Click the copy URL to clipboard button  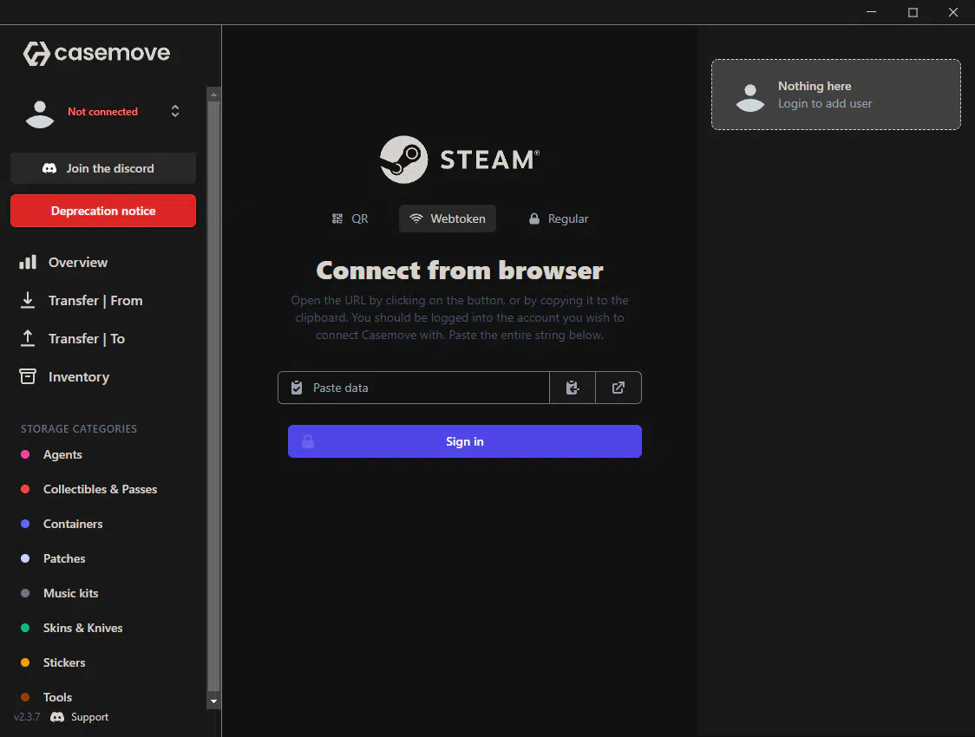(573, 388)
